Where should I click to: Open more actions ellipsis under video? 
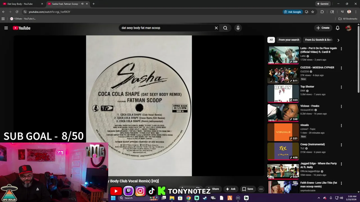[x=261, y=189]
